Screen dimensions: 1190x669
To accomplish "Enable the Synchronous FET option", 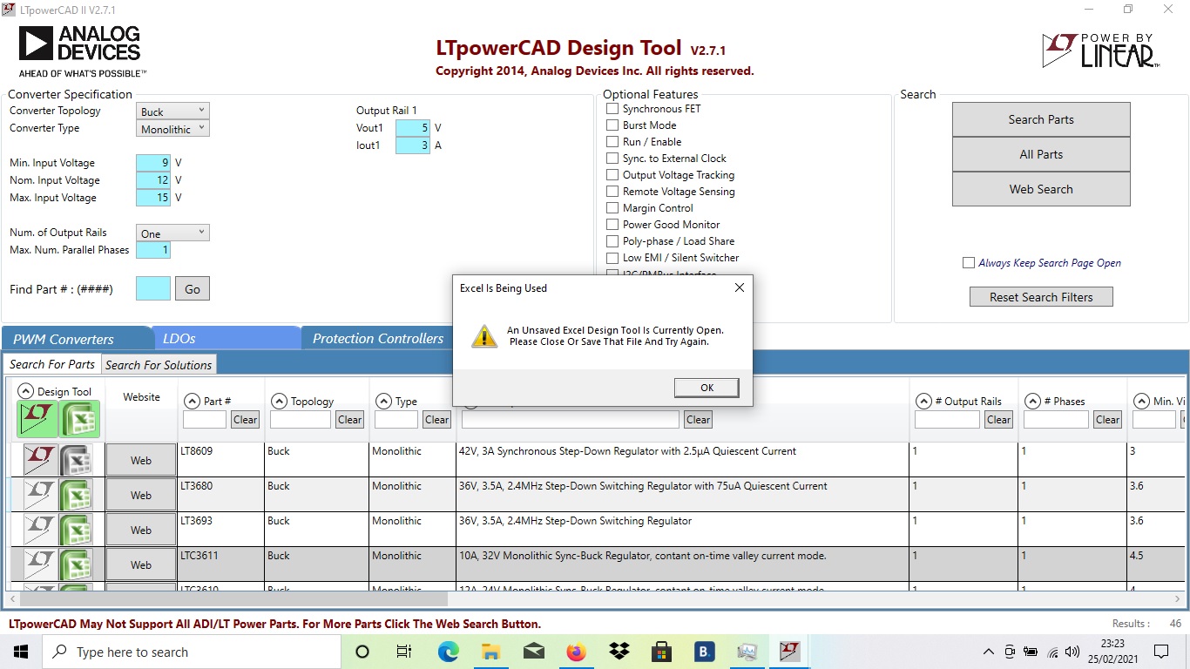I will coord(612,109).
